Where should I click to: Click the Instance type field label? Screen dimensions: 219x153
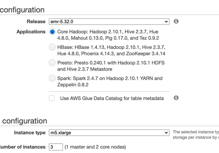coord(30,133)
